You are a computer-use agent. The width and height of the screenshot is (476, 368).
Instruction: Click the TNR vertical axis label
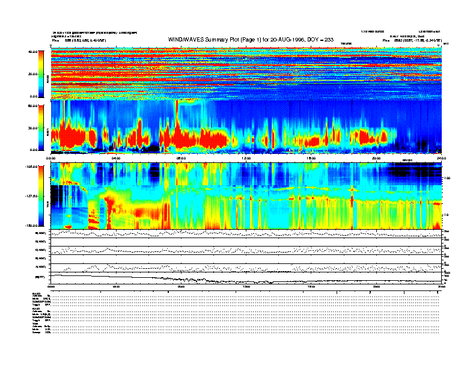coord(47,206)
